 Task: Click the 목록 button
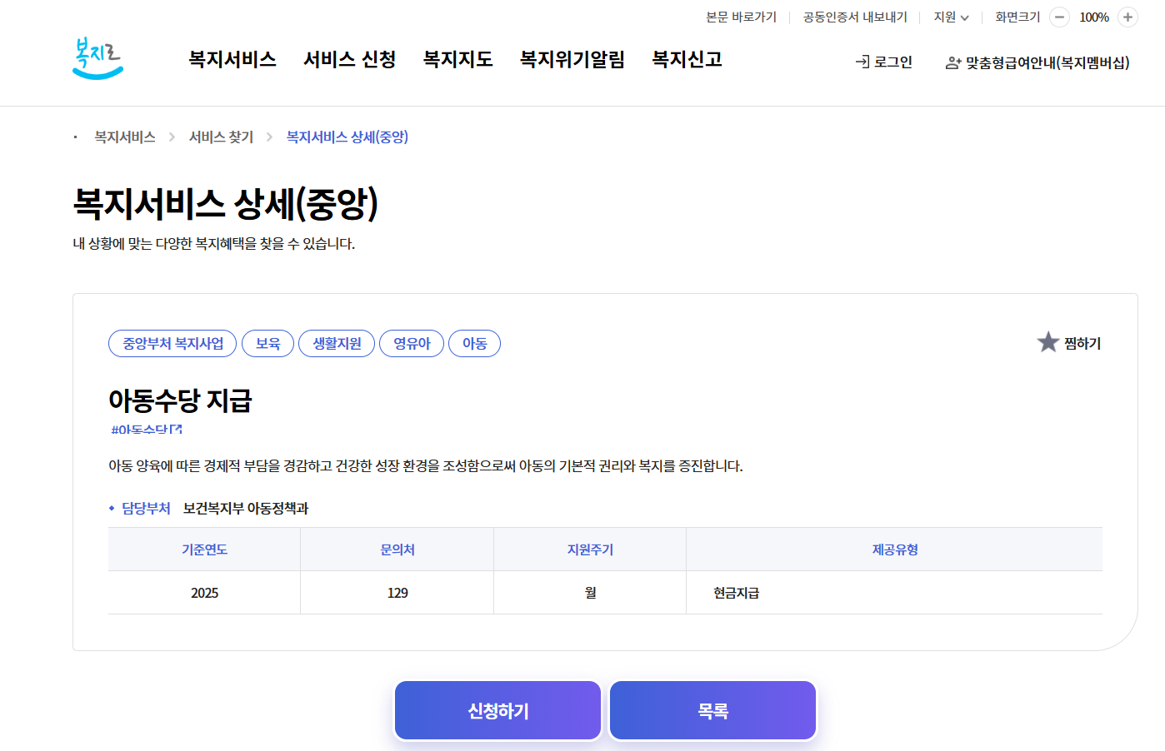pyautogui.click(x=712, y=709)
